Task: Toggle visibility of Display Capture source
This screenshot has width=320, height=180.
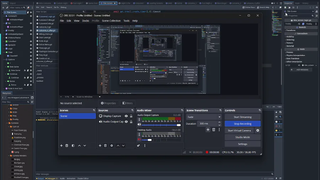Action: tap(126, 116)
